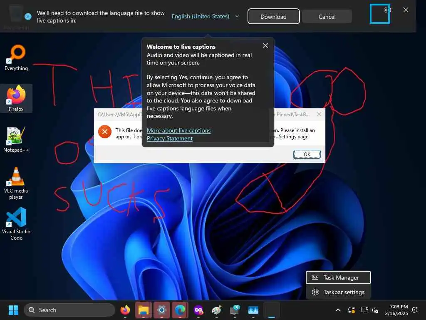The width and height of the screenshot is (426, 320).
Task: Open the Windows Start menu
Action: pos(13,310)
